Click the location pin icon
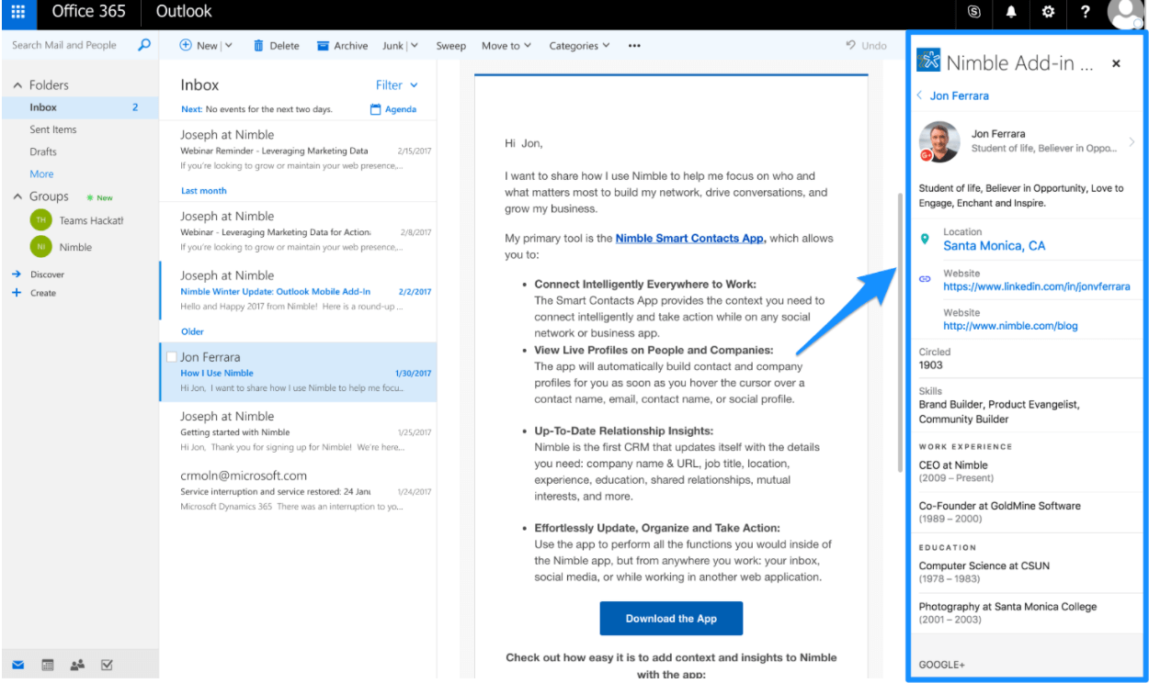Screen dimensions: 1149x683 coord(926,240)
